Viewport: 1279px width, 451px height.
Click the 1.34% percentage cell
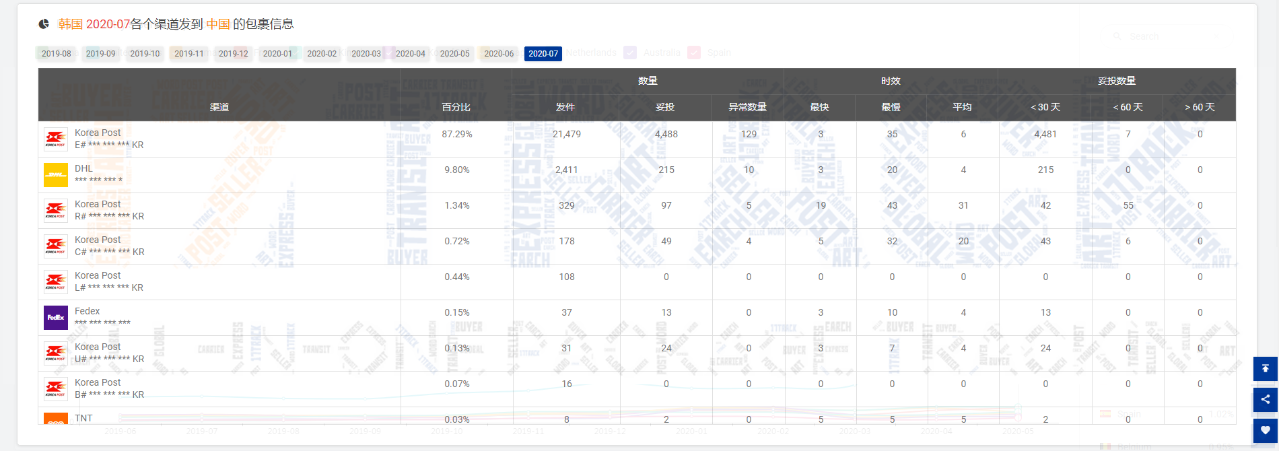point(457,205)
